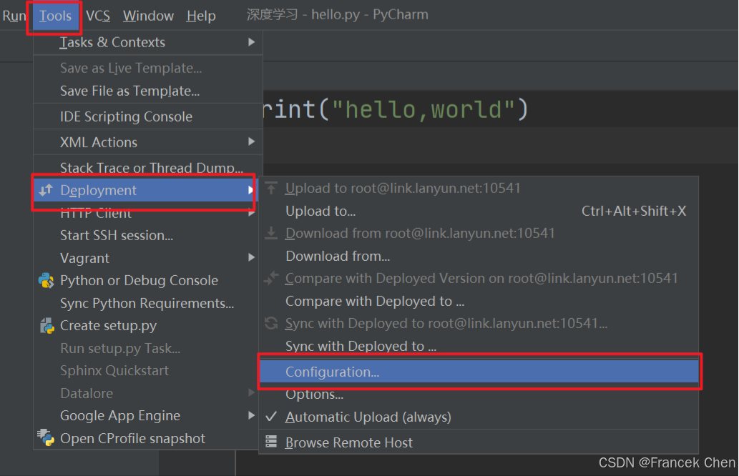Click the Open CProfile snapshot icon
The width and height of the screenshot is (739, 476).
pyautogui.click(x=46, y=438)
